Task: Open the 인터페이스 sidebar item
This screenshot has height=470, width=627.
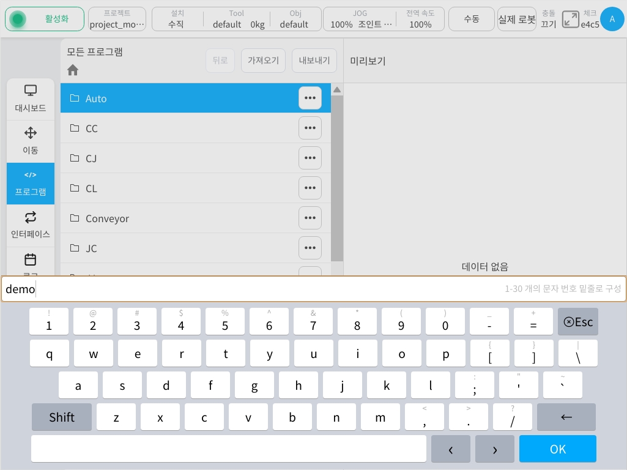Action: [31, 225]
